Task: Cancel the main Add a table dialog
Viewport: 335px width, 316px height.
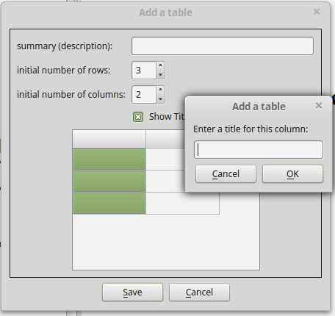Action: coord(199,292)
